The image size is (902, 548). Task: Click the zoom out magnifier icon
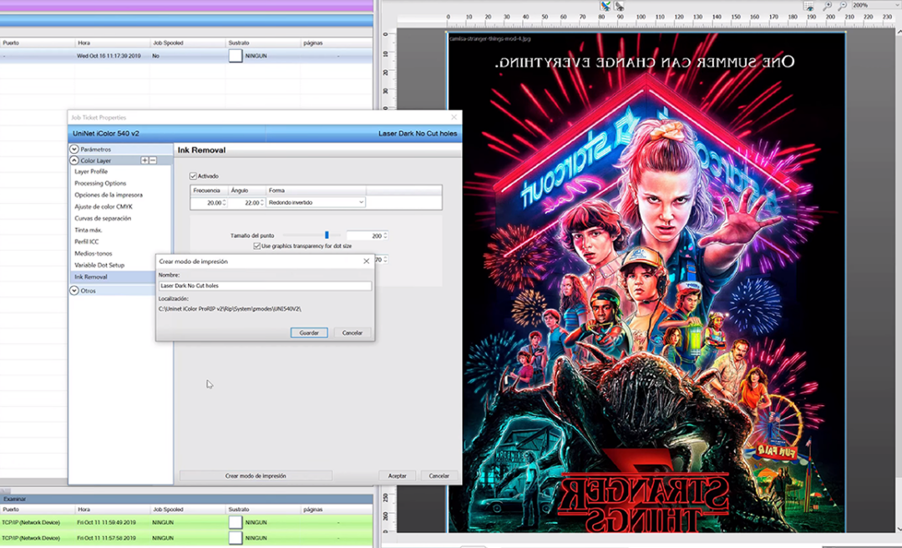tap(842, 6)
